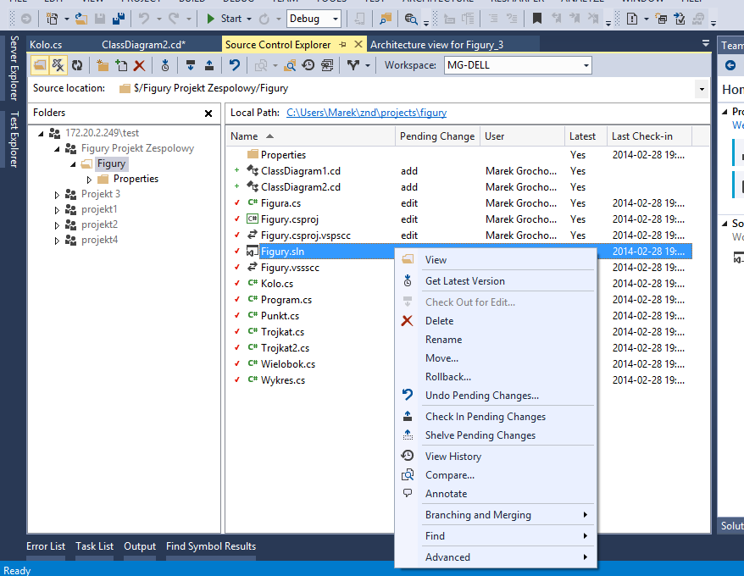Open Branching and Merging submenu
Viewport: 744px width, 576px height.
[478, 515]
